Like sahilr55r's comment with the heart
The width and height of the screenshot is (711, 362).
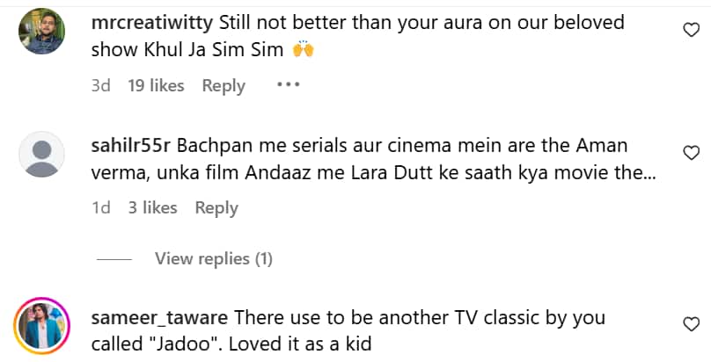click(692, 152)
